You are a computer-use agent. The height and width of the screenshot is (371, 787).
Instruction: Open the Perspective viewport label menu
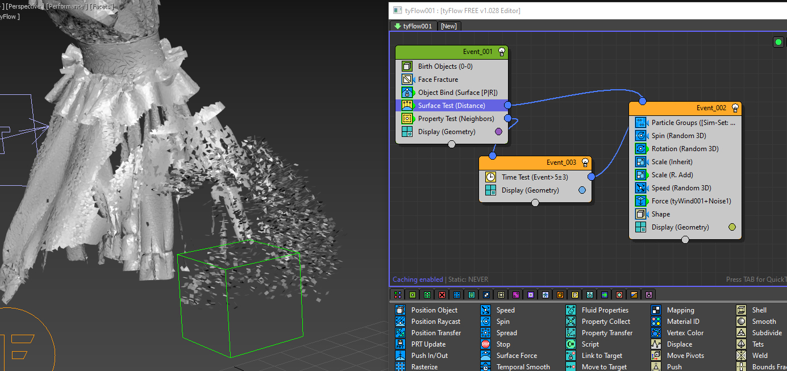[23, 6]
